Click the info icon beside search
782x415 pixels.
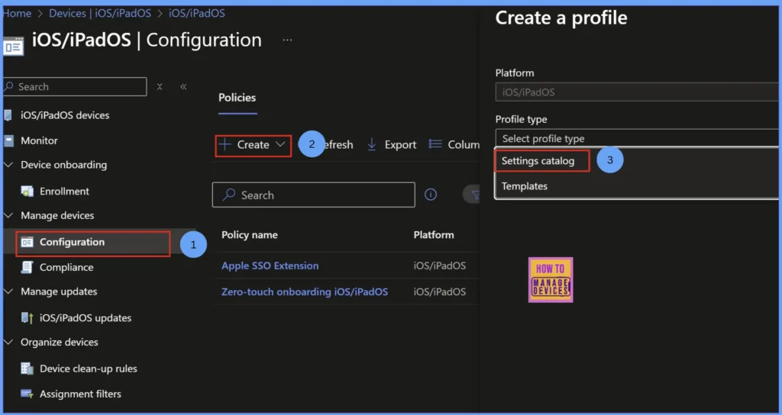tap(431, 195)
